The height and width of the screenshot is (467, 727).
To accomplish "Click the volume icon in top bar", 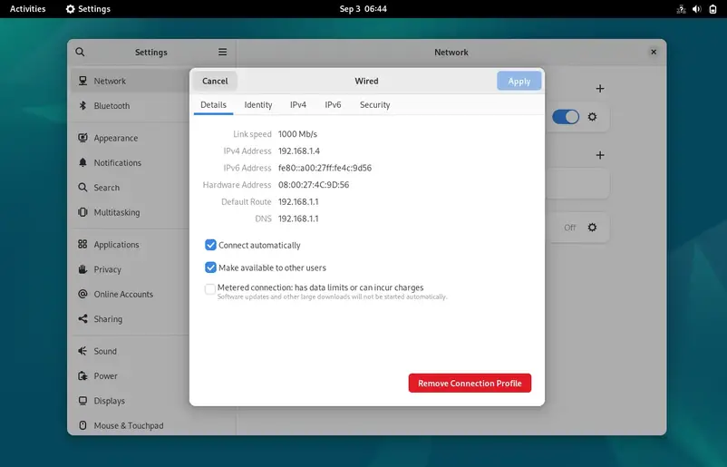I will 697,9.
